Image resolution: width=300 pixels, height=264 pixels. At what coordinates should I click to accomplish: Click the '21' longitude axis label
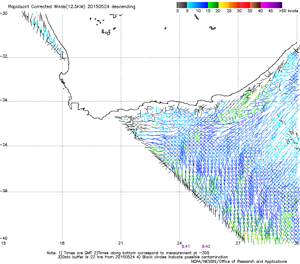pos(120,243)
